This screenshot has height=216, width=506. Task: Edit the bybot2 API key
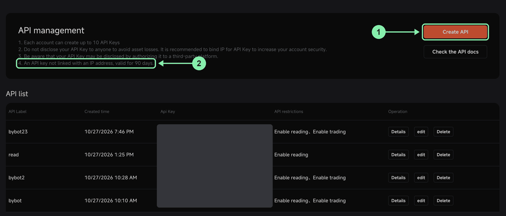click(x=421, y=178)
